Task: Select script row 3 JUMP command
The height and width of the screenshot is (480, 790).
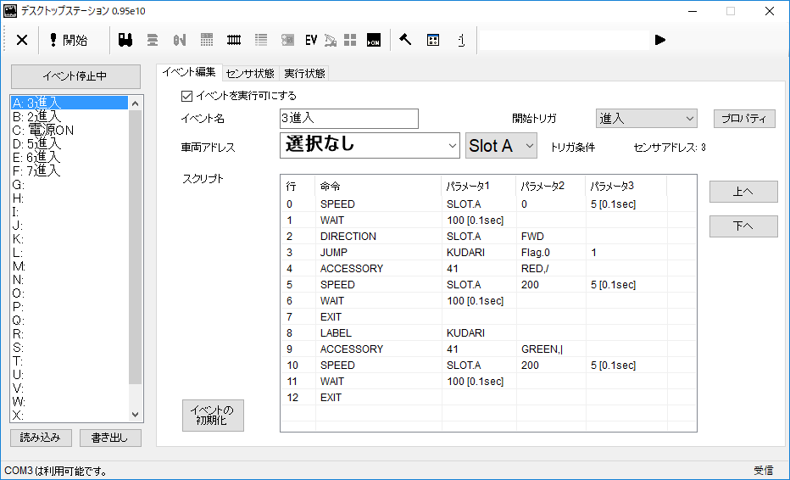Action: pos(489,253)
